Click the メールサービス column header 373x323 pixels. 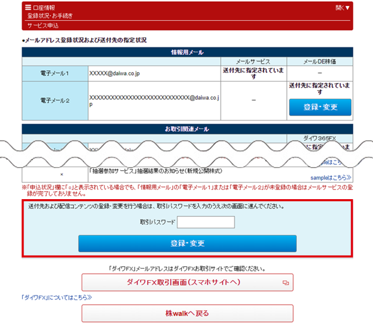(x=254, y=61)
